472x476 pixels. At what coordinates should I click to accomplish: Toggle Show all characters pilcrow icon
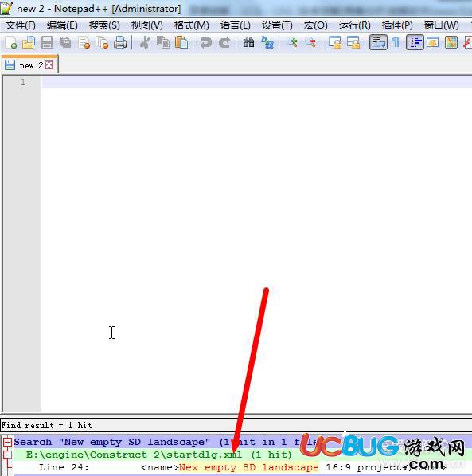coord(396,42)
